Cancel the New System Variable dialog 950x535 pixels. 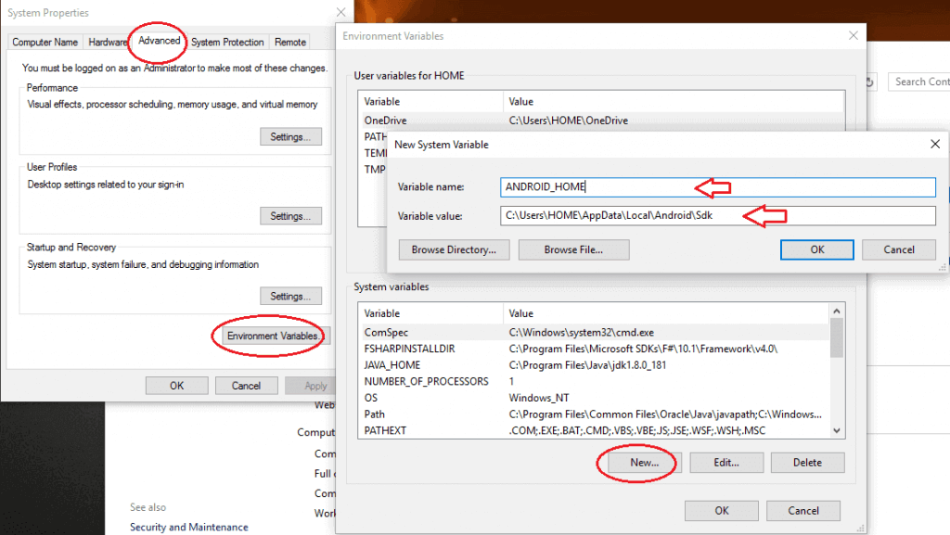coord(897,249)
